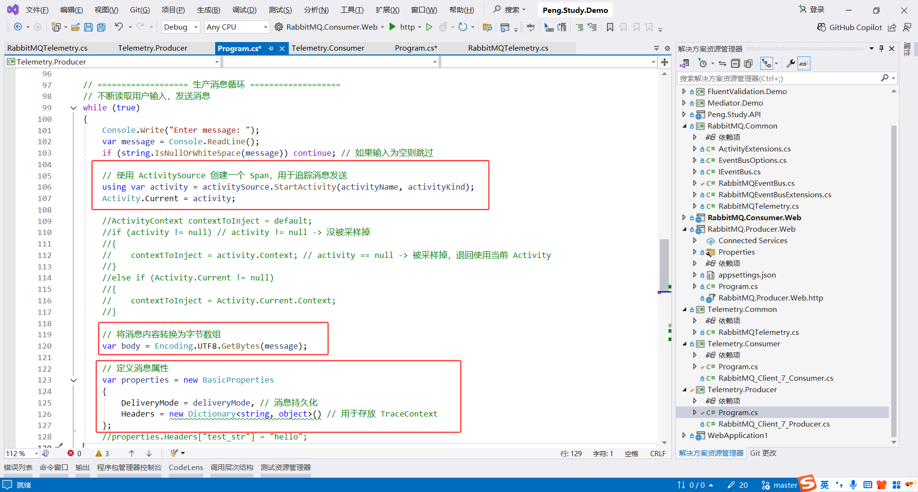This screenshot has height=492, width=918.
Task: Switch to the first RabbitMQTelemetry.cs editor tab
Action: pos(47,48)
